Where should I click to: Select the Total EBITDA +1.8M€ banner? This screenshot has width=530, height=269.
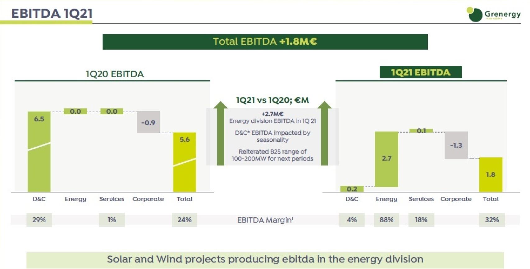[265, 42]
